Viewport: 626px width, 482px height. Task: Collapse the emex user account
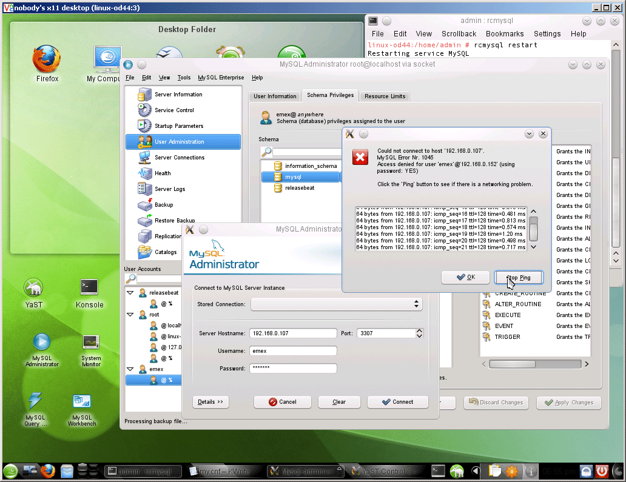click(x=130, y=369)
